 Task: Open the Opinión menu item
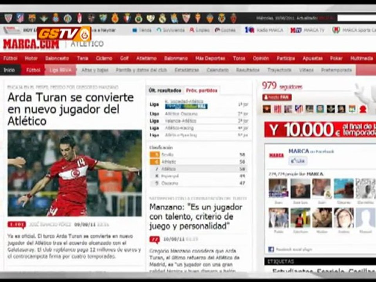[x=261, y=58]
